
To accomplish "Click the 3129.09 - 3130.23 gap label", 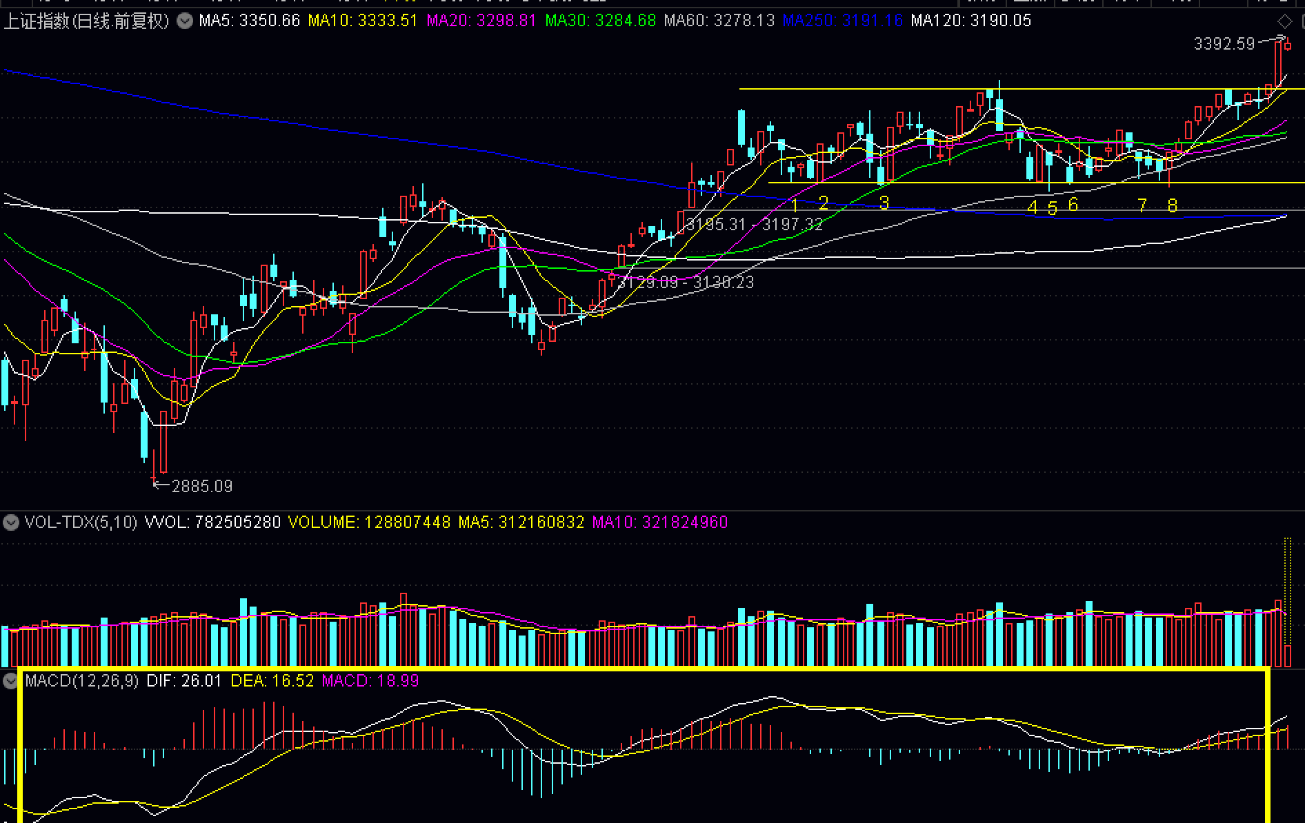I will [686, 283].
